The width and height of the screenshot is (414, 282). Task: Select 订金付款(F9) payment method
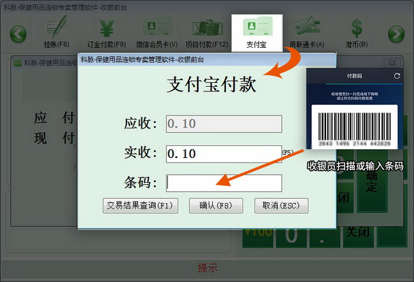(x=106, y=32)
